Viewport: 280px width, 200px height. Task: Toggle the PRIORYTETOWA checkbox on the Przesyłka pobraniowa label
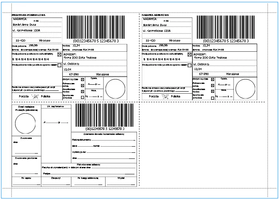click(83, 80)
